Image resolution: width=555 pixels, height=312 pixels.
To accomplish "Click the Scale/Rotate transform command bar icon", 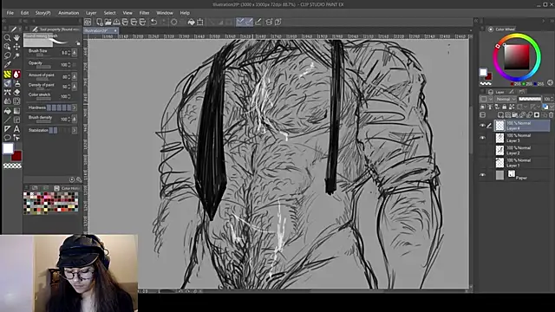I will [x=200, y=22].
